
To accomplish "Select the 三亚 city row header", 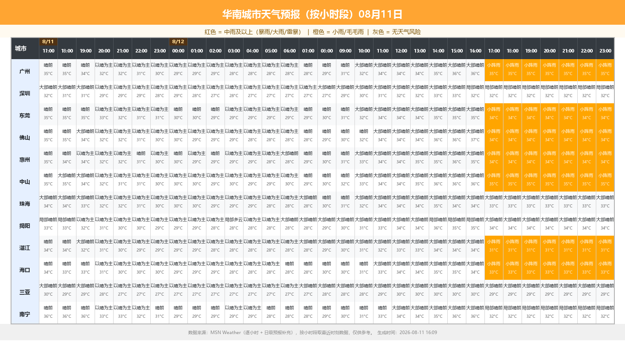I will click(25, 291).
